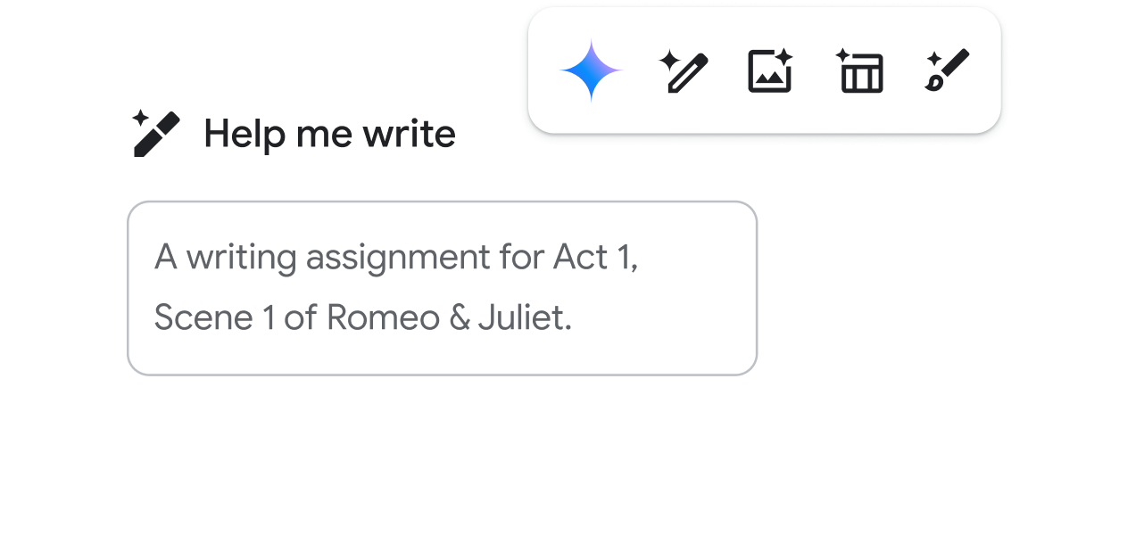Click the letter A starting the prompt text

pos(166,258)
